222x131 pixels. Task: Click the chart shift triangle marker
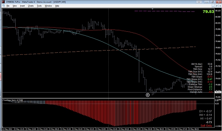[152, 9]
